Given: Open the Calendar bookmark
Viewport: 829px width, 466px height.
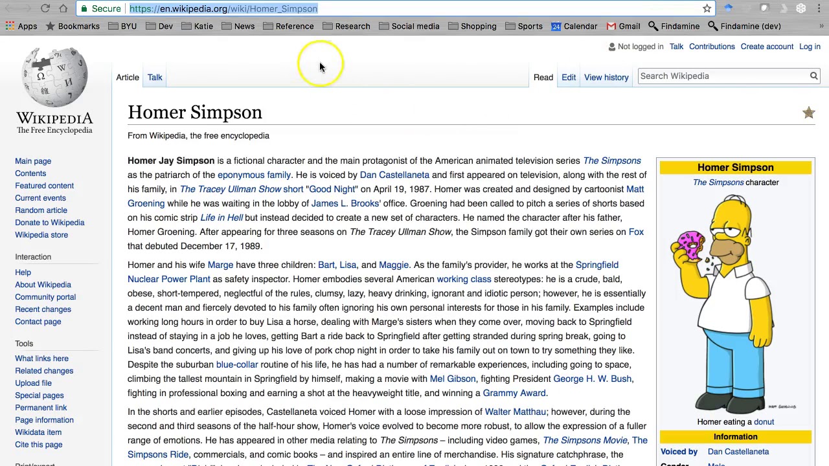Looking at the screenshot, I should (x=574, y=27).
